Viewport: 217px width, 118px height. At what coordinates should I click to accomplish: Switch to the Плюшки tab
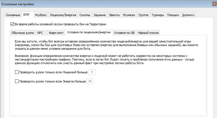click(x=173, y=15)
